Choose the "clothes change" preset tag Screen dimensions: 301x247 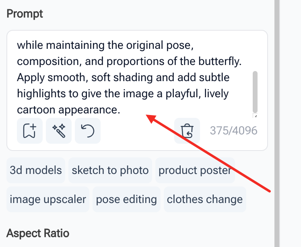click(205, 199)
